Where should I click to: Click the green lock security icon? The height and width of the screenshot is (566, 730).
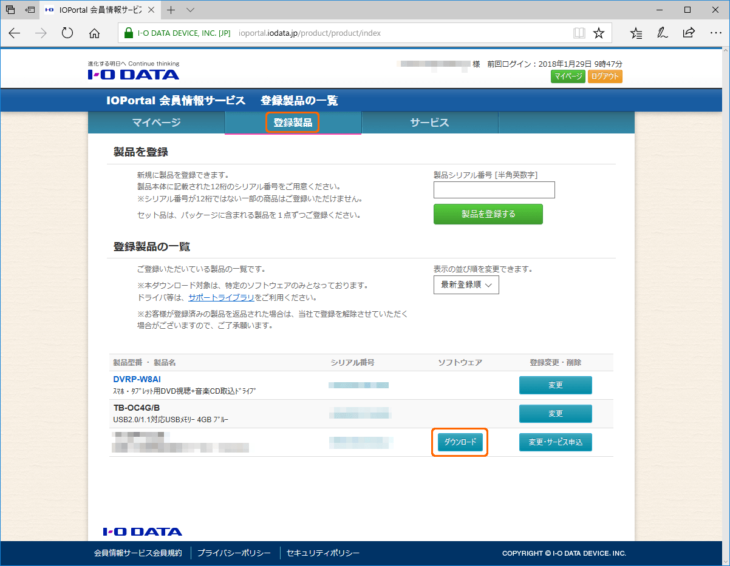click(128, 33)
